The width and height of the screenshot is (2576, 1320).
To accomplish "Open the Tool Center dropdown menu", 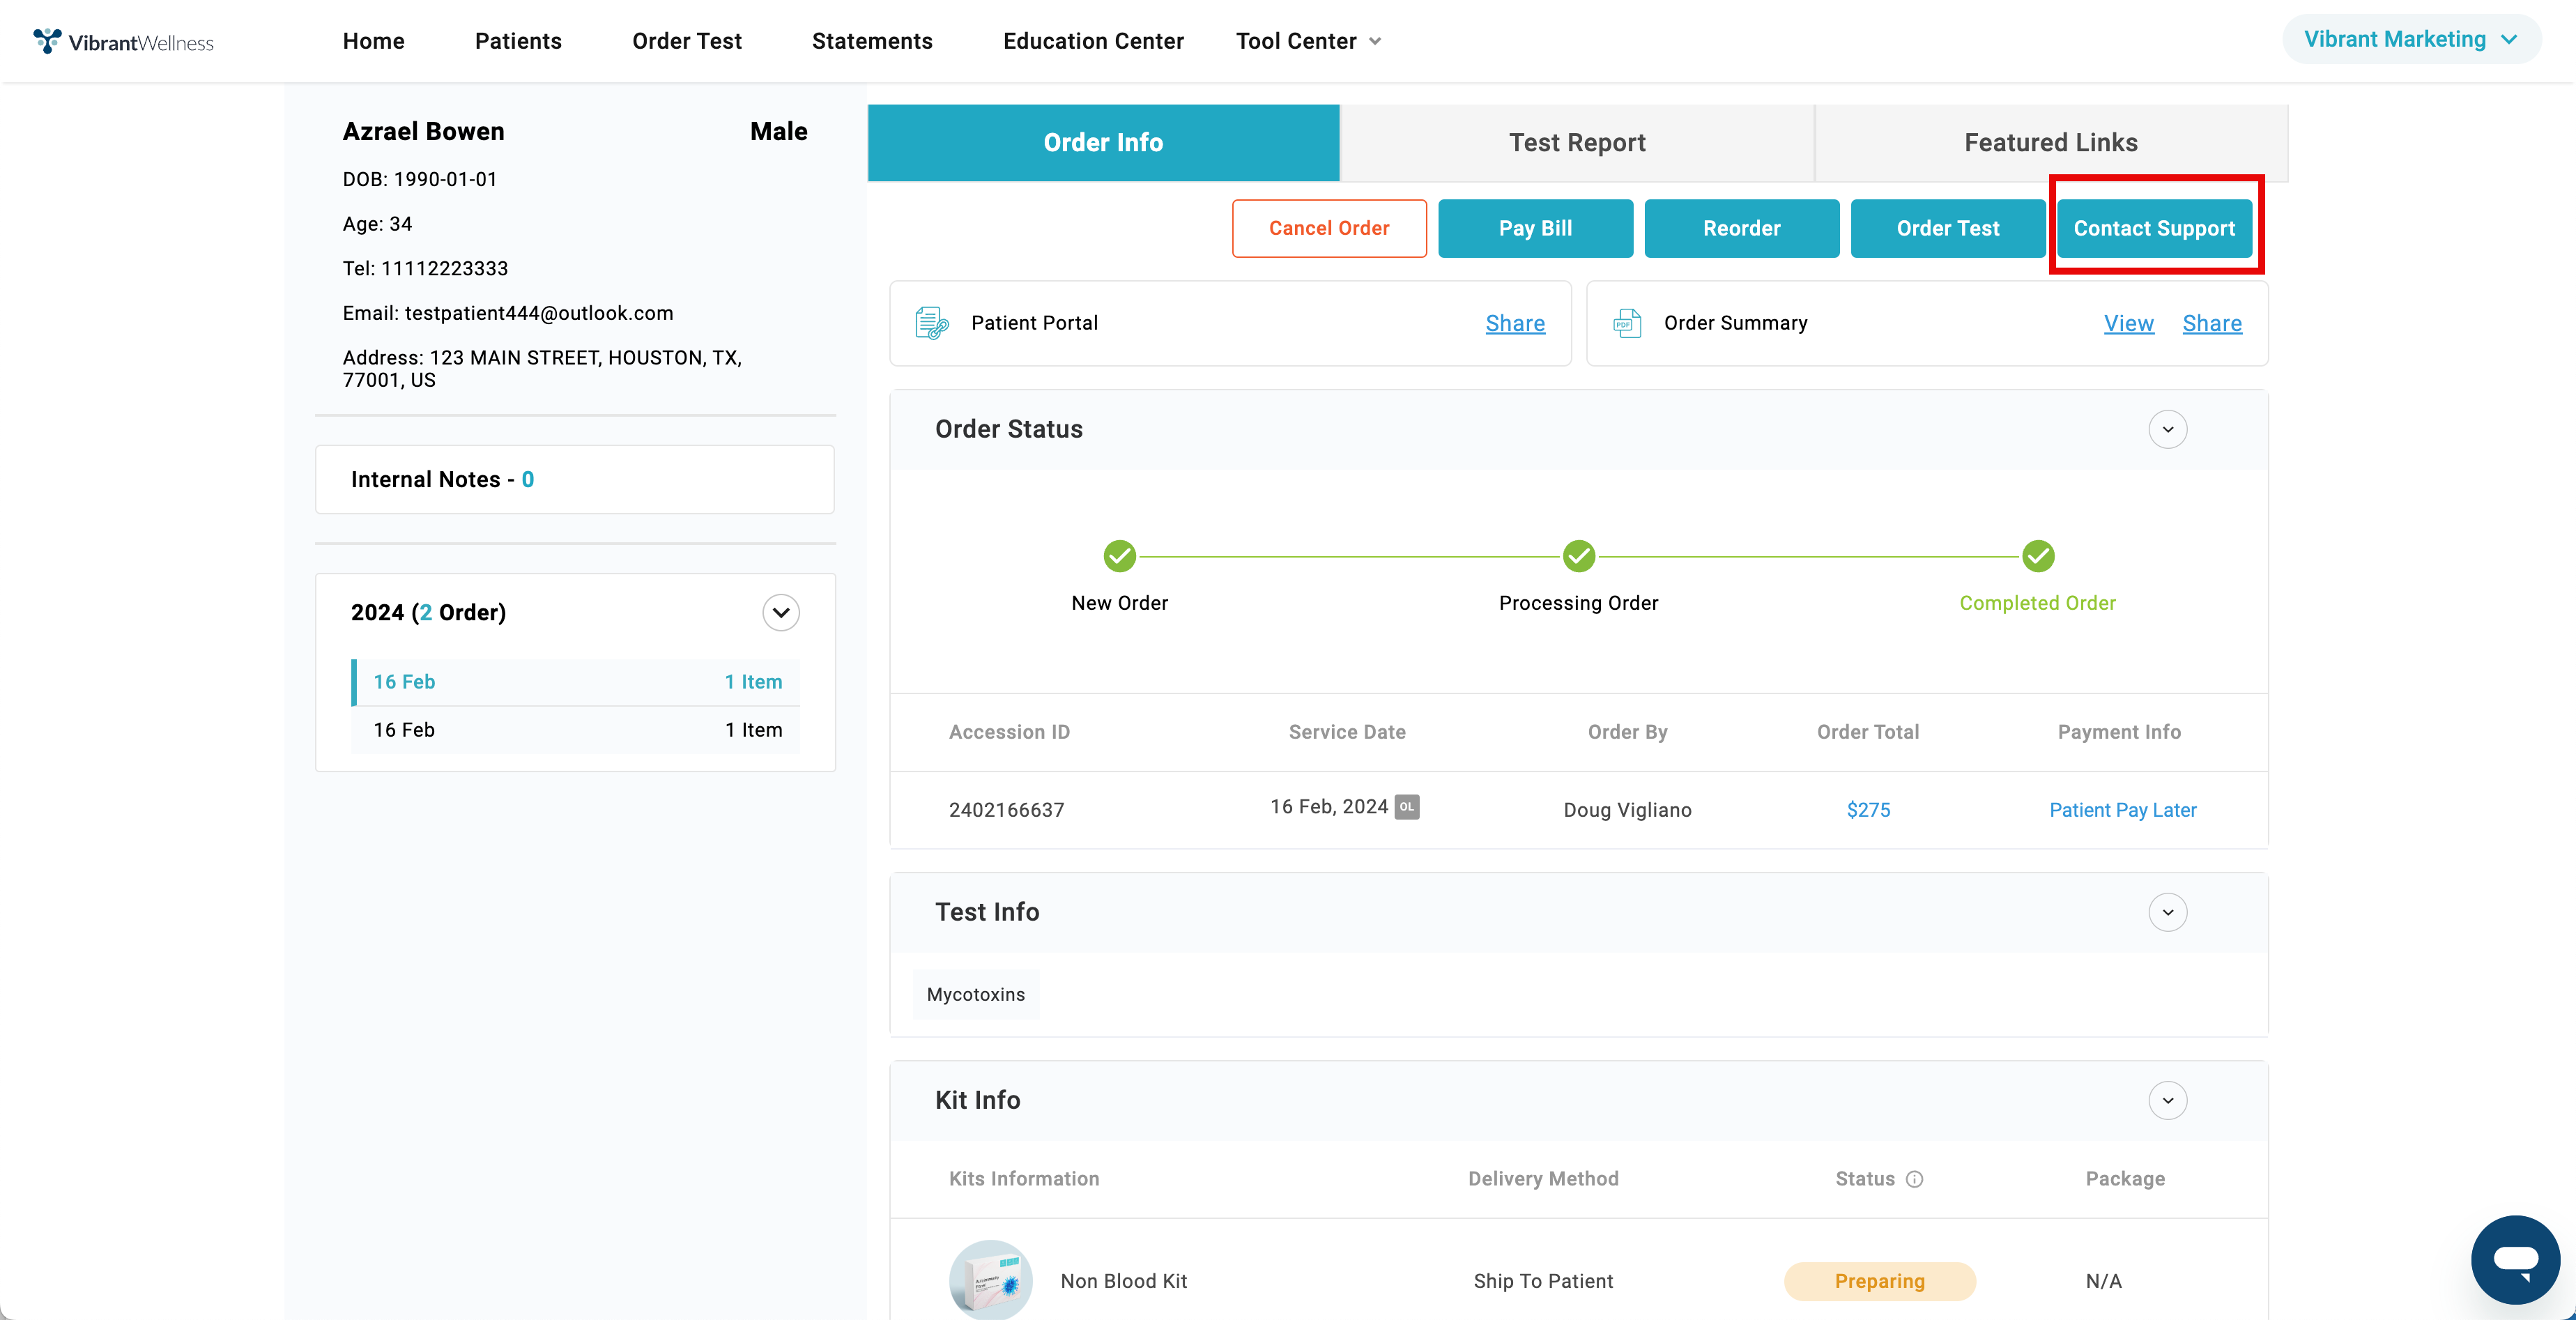I will (x=1308, y=41).
